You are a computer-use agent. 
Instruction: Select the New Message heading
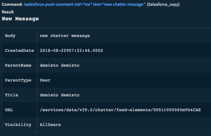coord(20,19)
